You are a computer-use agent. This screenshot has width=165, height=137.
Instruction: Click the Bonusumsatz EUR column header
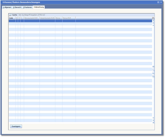point(32,18)
